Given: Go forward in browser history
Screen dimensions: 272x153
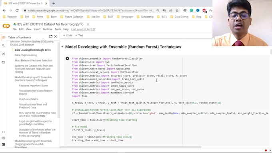Looking at the screenshot, I should [10, 10].
